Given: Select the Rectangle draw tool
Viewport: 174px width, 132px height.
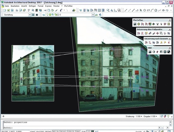Looking at the screenshot, I should (x=148, y=10).
